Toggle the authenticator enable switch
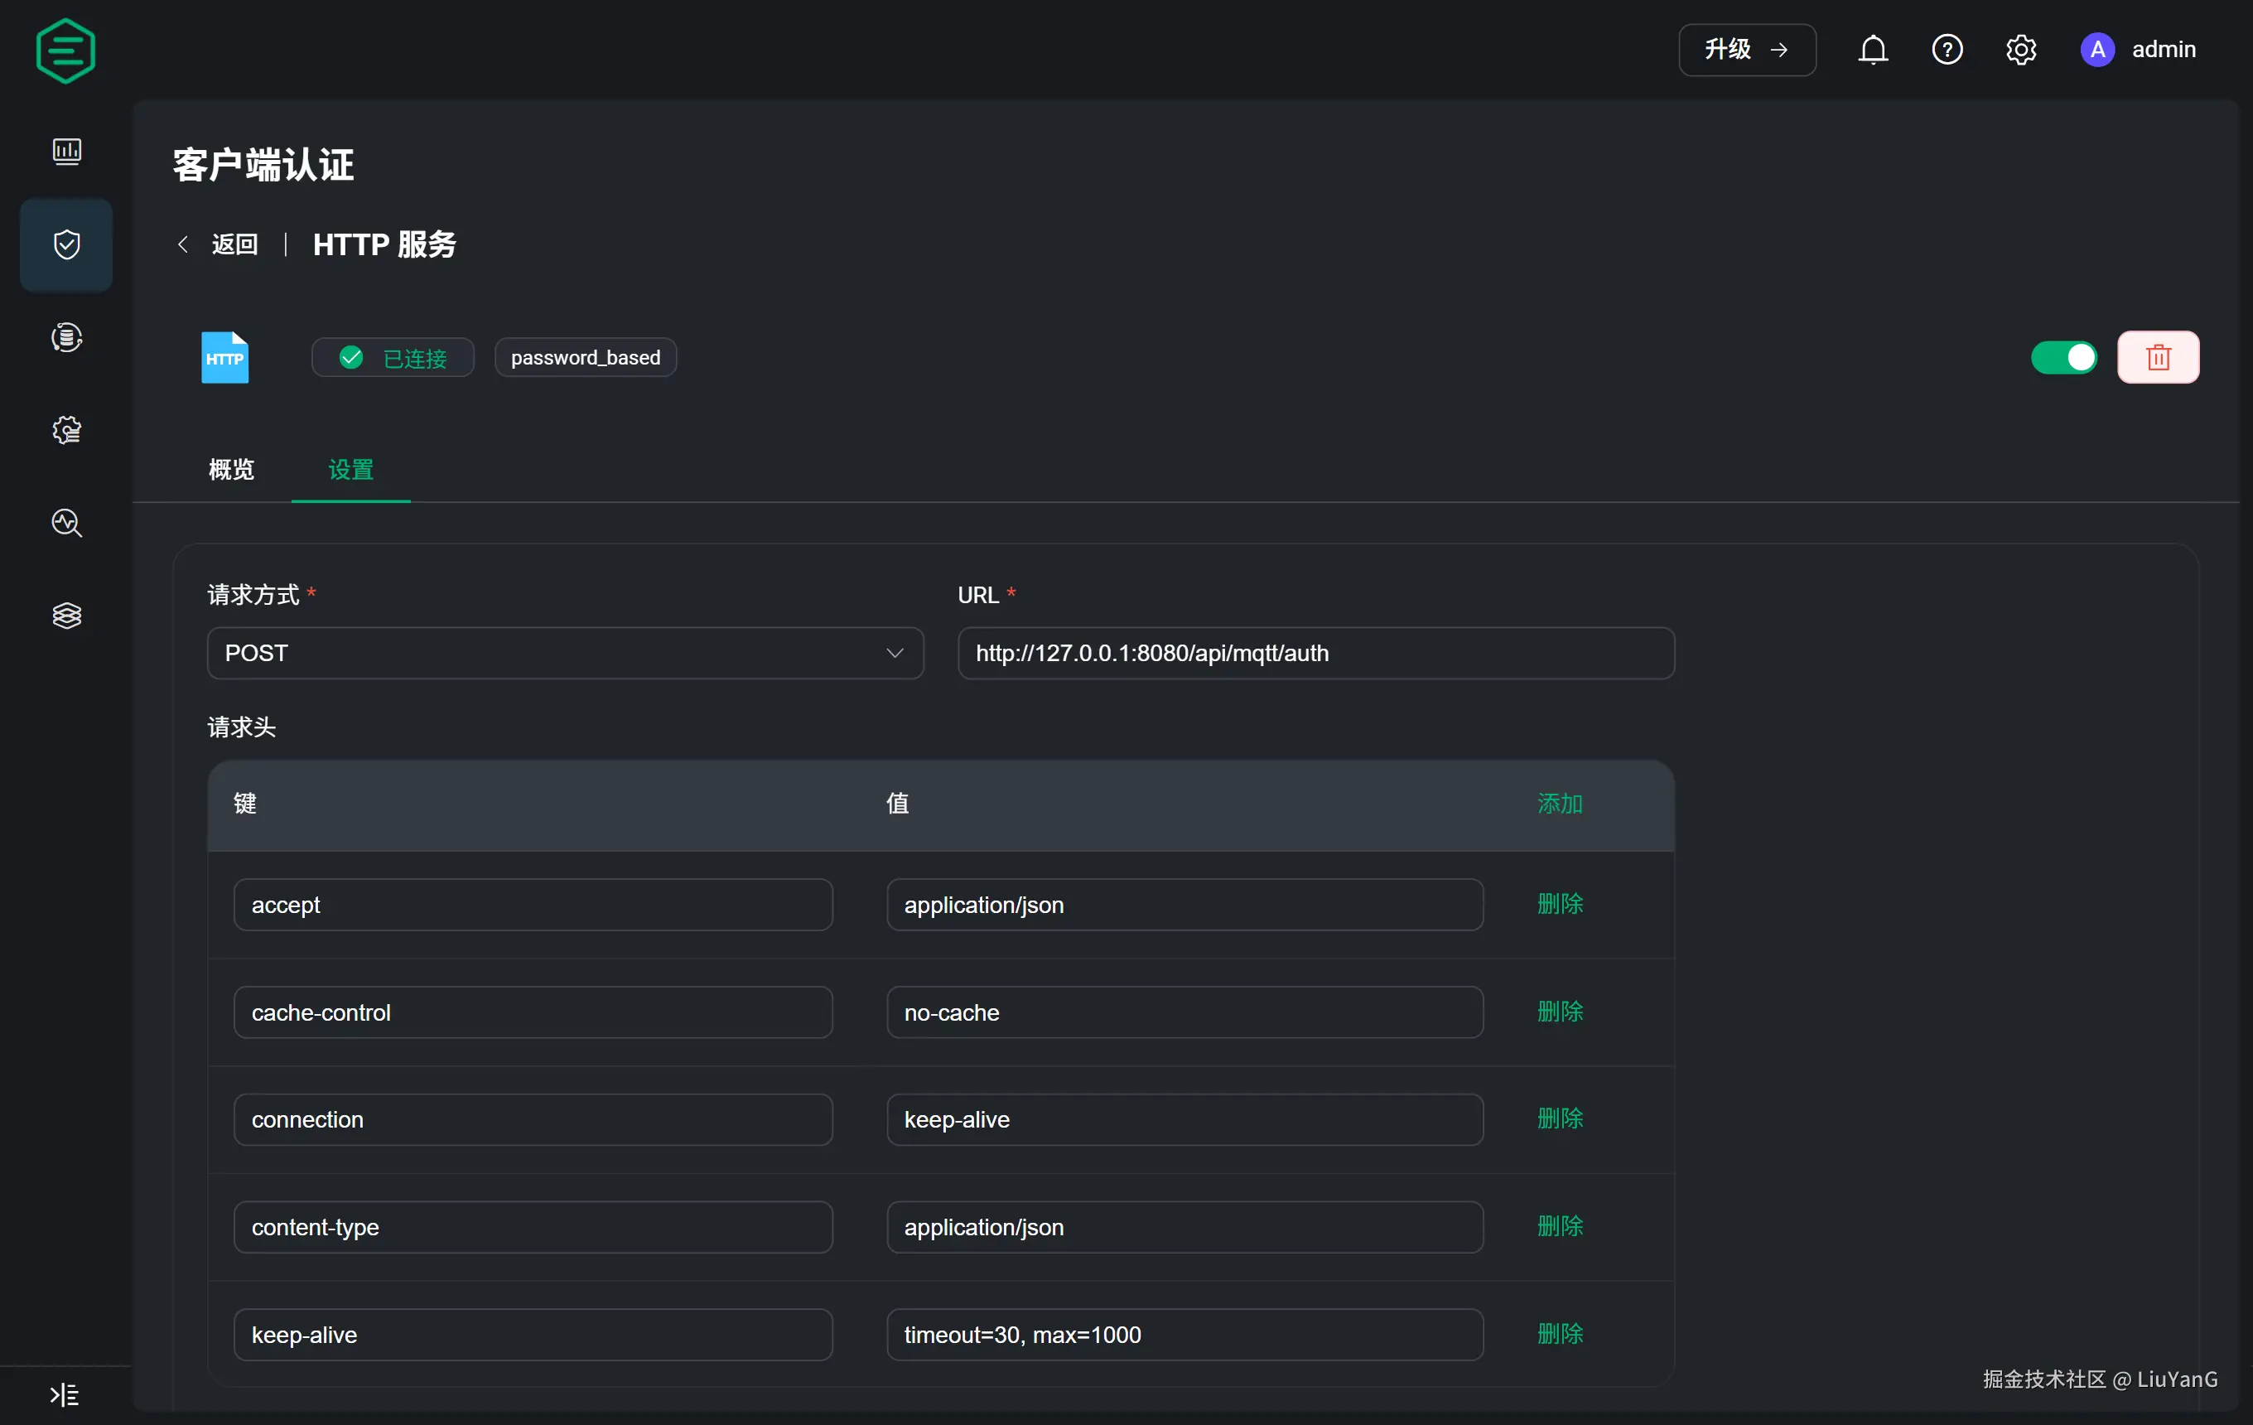The width and height of the screenshot is (2253, 1425). tap(2064, 357)
